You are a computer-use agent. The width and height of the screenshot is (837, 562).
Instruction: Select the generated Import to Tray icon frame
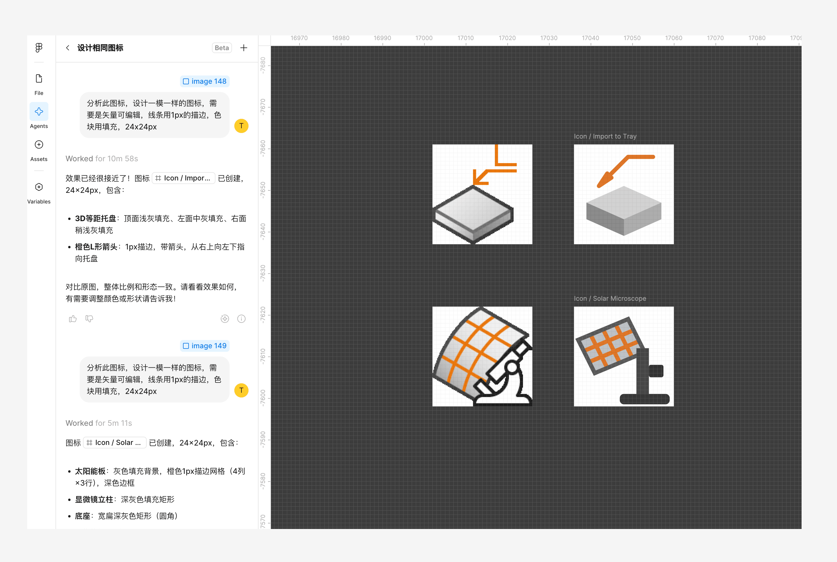click(x=624, y=194)
